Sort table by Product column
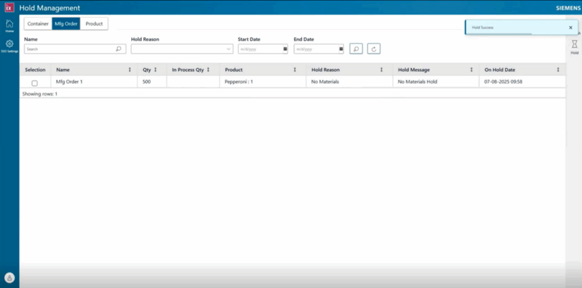The height and width of the screenshot is (288, 582). coord(294,70)
